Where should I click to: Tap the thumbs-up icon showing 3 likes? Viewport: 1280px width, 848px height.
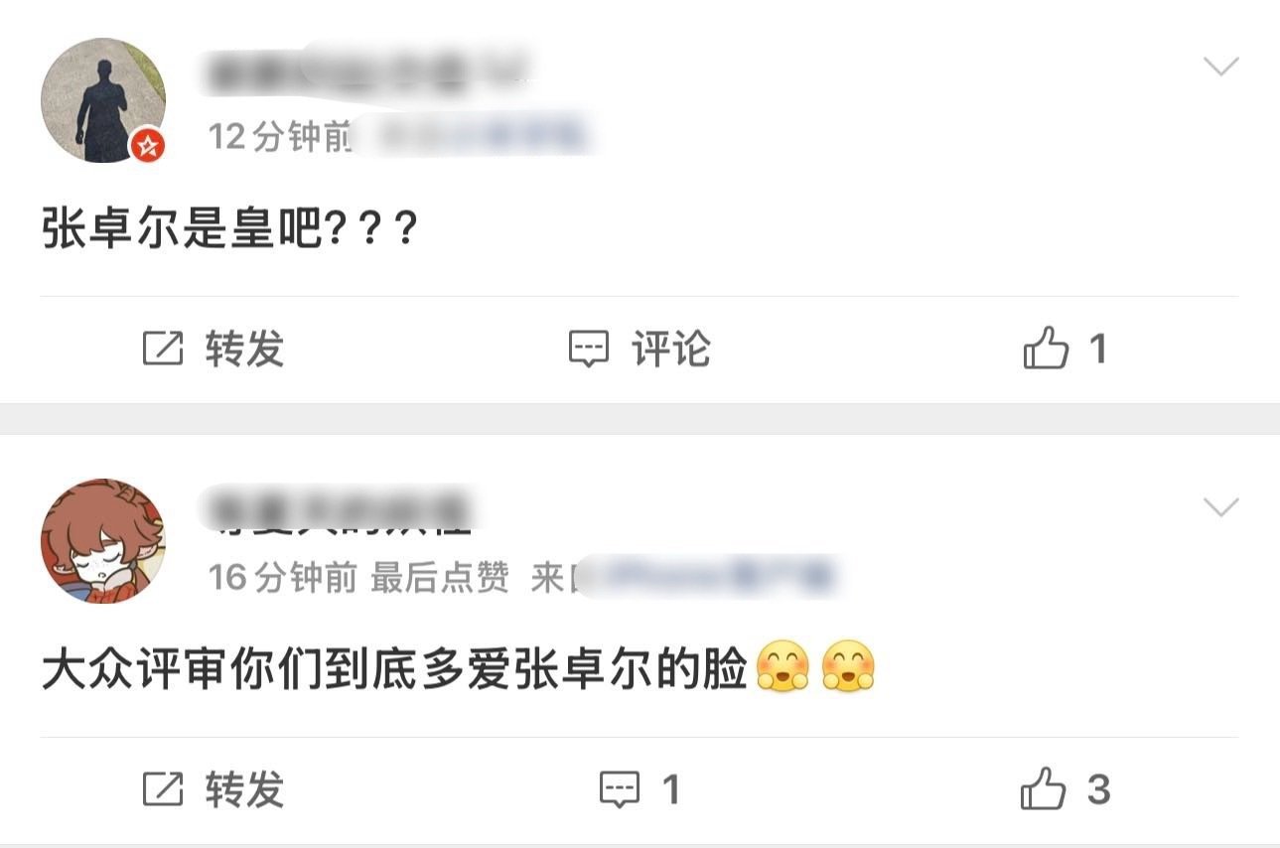[1044, 790]
